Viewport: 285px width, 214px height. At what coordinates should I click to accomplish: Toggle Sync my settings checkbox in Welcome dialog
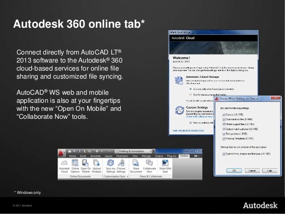pyautogui.click(x=190, y=123)
